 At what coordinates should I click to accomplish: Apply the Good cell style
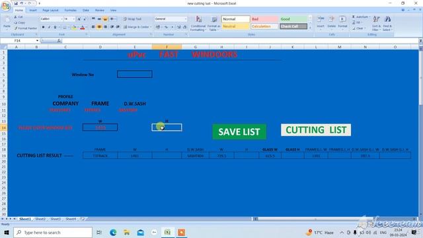pyautogui.click(x=293, y=19)
